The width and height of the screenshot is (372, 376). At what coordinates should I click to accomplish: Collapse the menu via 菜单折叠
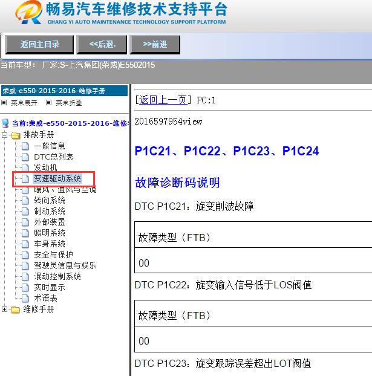(x=69, y=103)
